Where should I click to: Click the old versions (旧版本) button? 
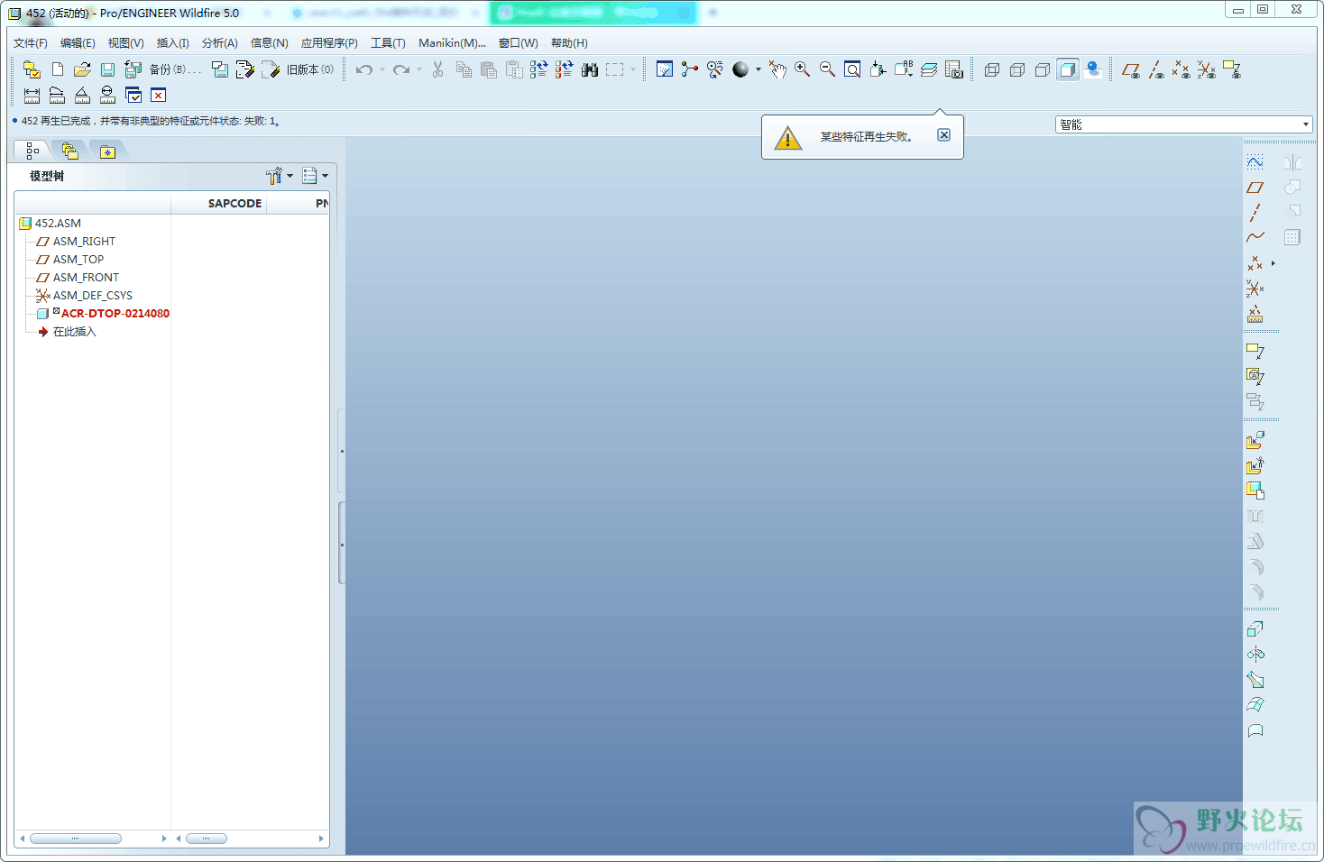pyautogui.click(x=309, y=69)
